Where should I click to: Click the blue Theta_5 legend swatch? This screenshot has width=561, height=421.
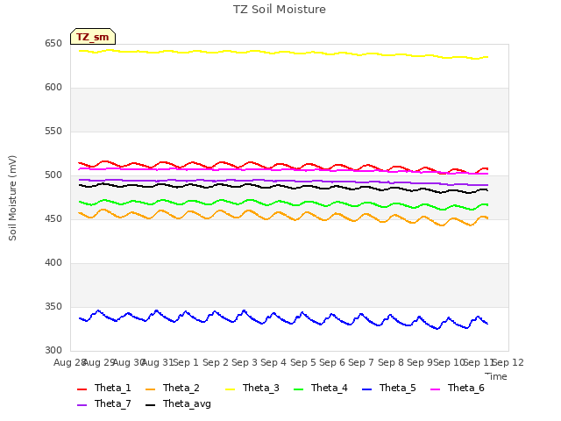[366, 389]
